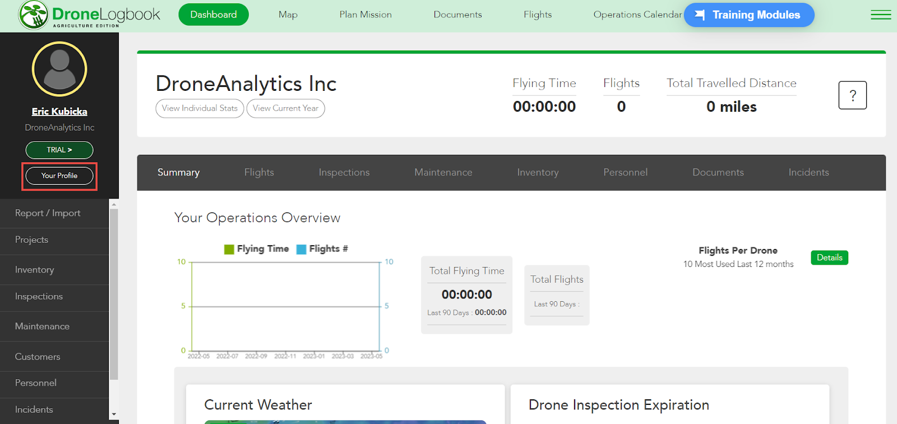Open the Operations Calendar
The width and height of the screenshot is (897, 424).
[637, 15]
